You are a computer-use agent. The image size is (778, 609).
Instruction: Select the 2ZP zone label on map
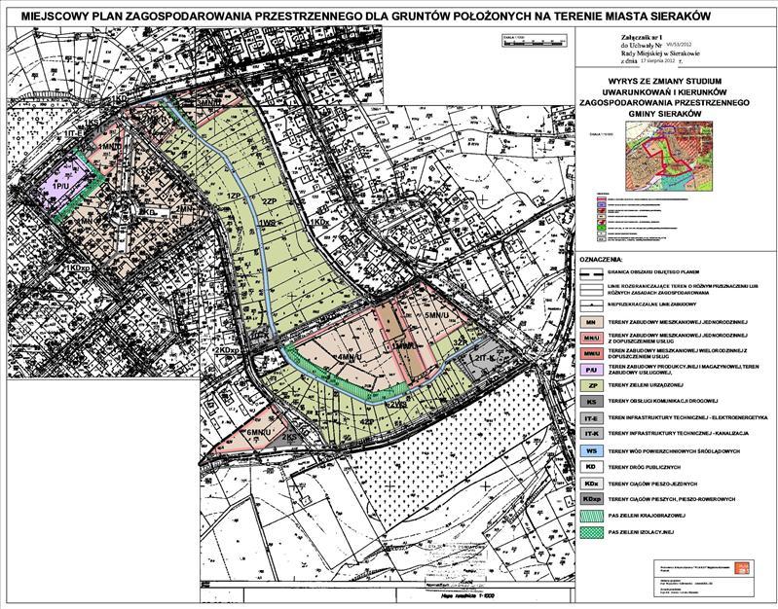269,200
